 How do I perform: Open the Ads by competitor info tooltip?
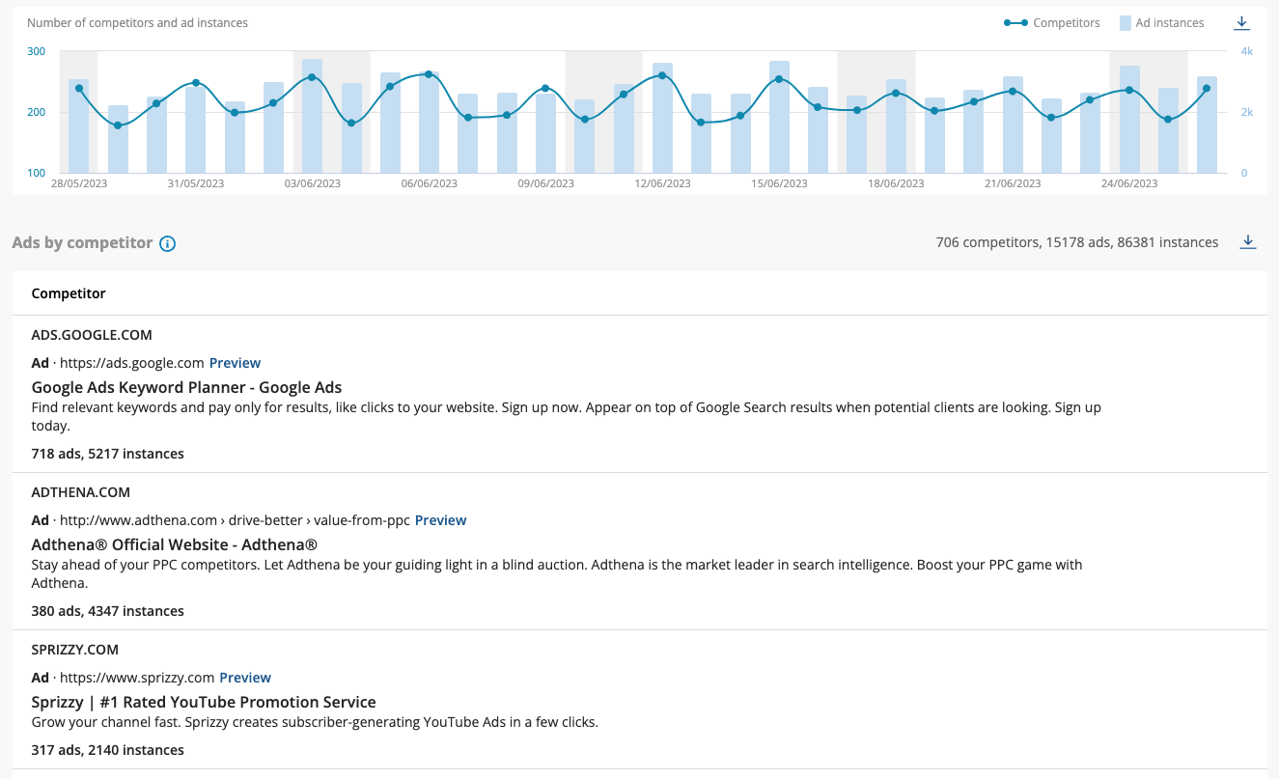[x=167, y=243]
